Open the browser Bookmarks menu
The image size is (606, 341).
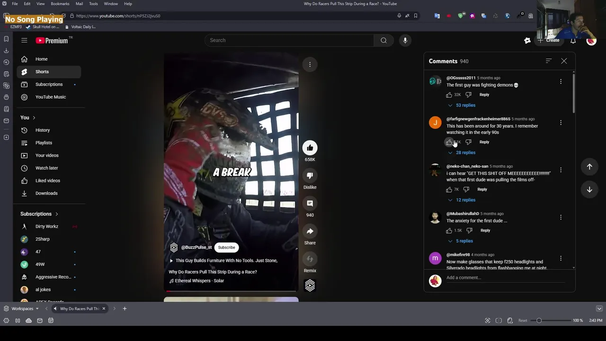pyautogui.click(x=60, y=4)
